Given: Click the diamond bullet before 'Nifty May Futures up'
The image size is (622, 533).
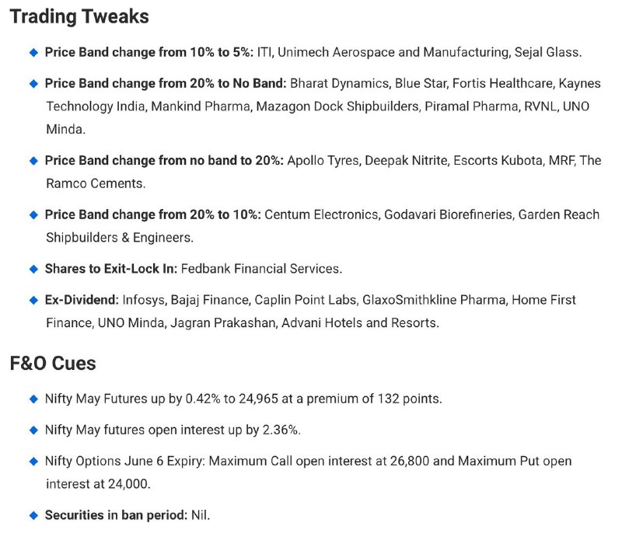Looking at the screenshot, I should (x=33, y=399).
